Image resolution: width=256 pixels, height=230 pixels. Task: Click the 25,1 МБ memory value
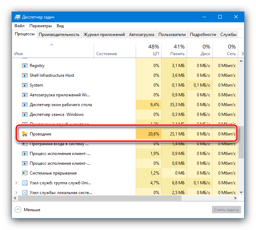tap(177, 134)
